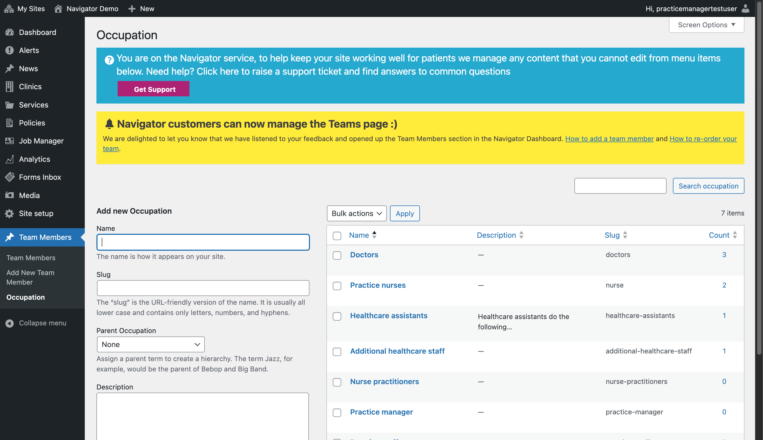This screenshot has width=763, height=440.
Task: Check the Doctors row checkbox
Action: [x=337, y=255]
